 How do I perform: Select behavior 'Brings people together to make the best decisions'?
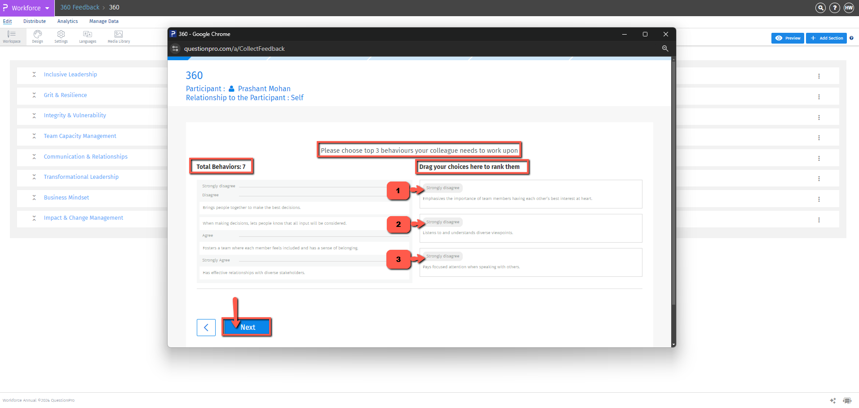pos(304,208)
